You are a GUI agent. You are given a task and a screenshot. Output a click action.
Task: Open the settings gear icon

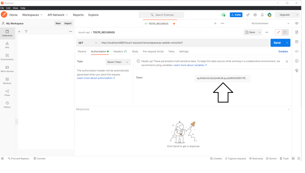click(x=255, y=15)
